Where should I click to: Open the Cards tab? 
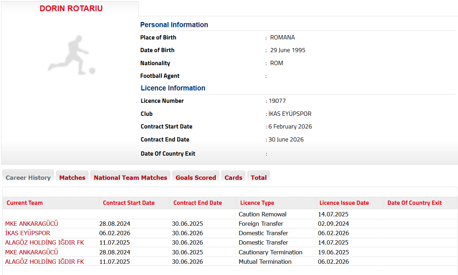click(233, 178)
